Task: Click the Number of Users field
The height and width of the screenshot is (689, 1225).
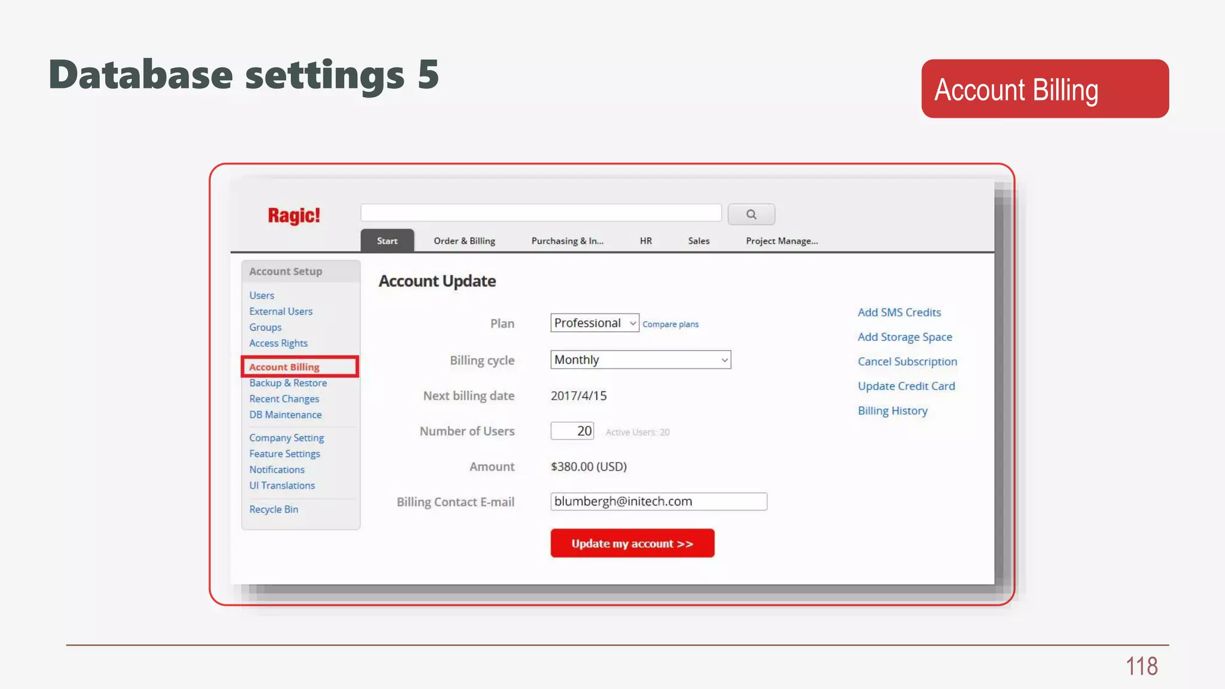Action: click(x=572, y=431)
